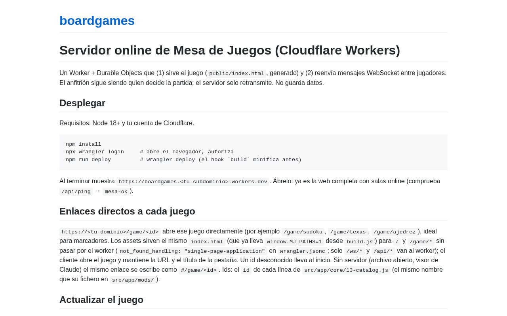This screenshot has height=316, width=507.
Task: Click the 'No guarda datos.' sentence
Action: pyautogui.click(x=300, y=83)
